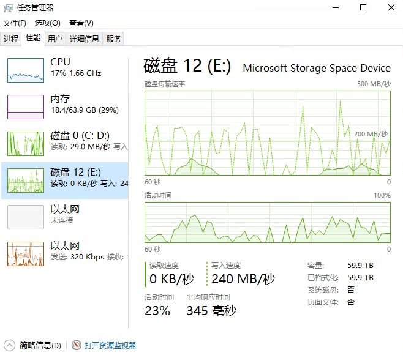The height and width of the screenshot is (358, 403).
Task: Switch to the 服务 tab
Action: pyautogui.click(x=114, y=39)
